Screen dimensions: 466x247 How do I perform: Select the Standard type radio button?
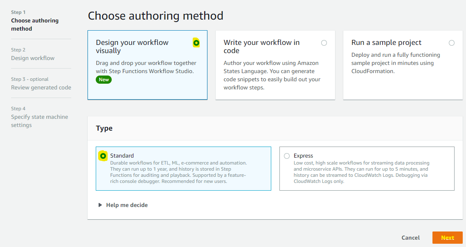pos(103,156)
